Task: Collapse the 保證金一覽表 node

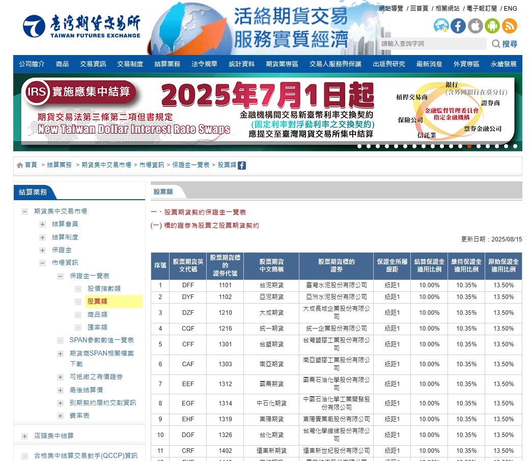Action: (61, 276)
